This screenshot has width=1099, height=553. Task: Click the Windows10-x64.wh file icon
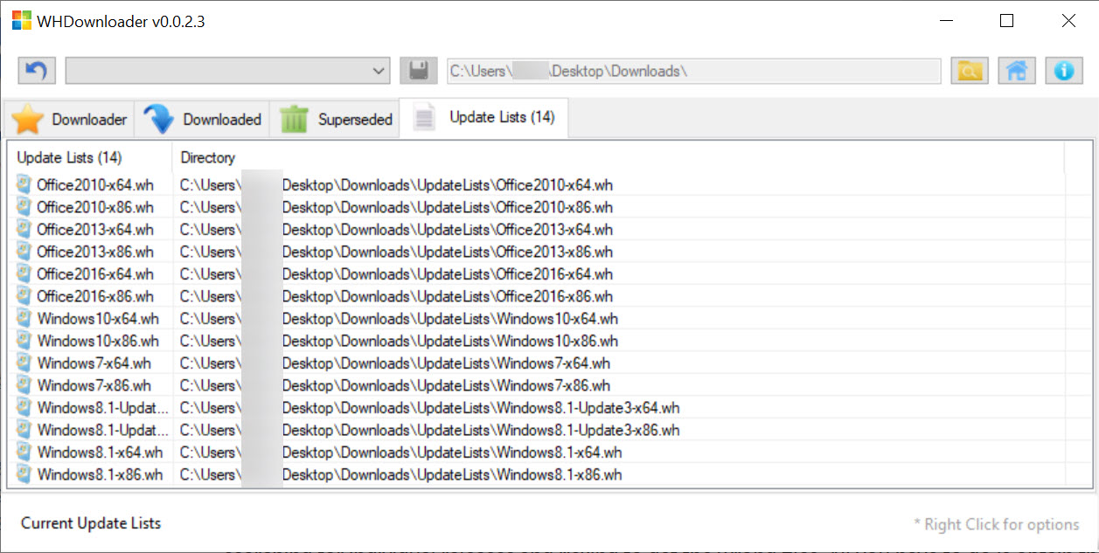tap(24, 318)
